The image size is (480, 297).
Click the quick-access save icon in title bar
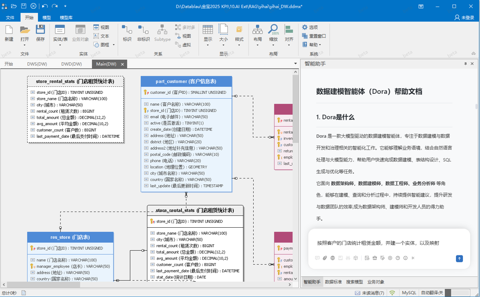[x=24, y=6]
